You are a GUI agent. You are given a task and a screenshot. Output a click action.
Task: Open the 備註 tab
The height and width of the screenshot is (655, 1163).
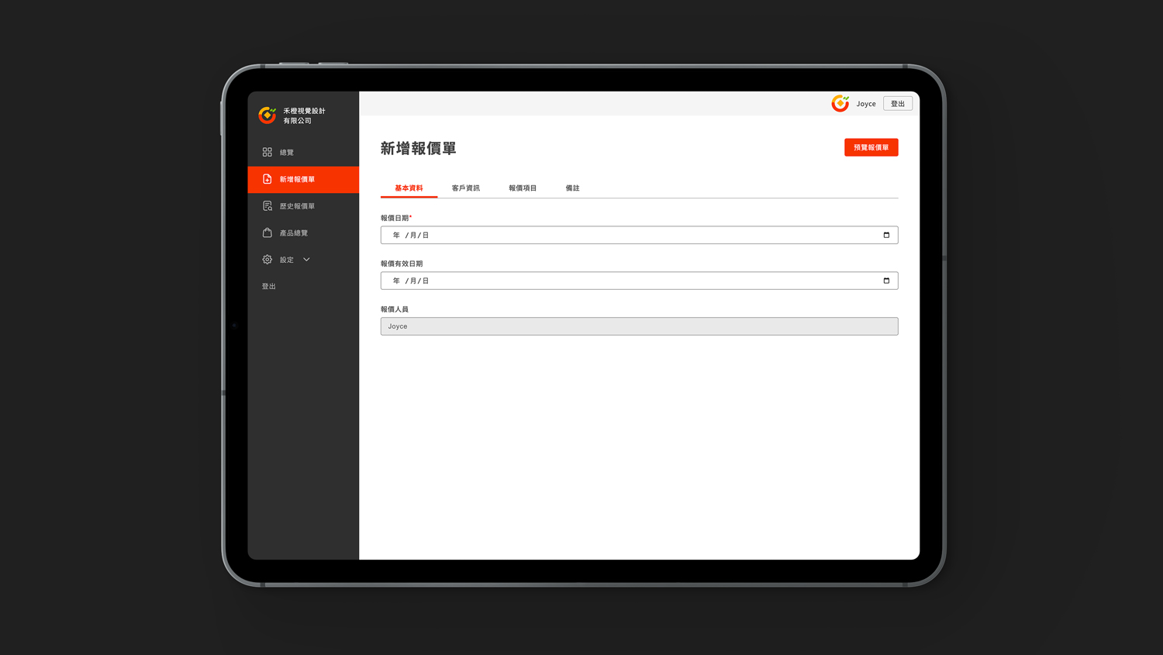click(x=572, y=188)
